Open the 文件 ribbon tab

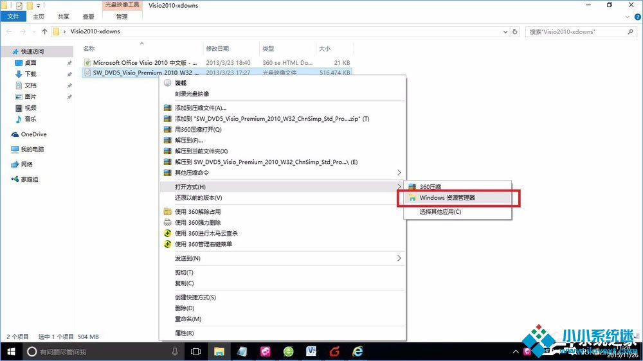tap(13, 17)
